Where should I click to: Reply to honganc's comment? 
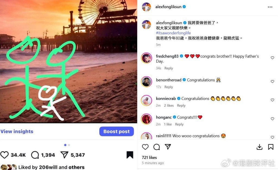pyautogui.click(x=179, y=124)
